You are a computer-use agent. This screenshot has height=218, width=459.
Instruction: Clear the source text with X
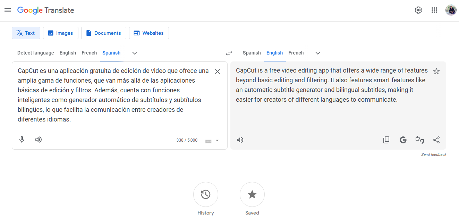(x=218, y=71)
